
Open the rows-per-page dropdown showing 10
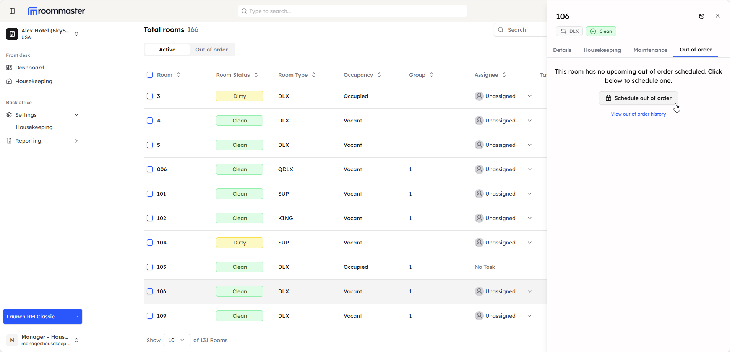(177, 340)
